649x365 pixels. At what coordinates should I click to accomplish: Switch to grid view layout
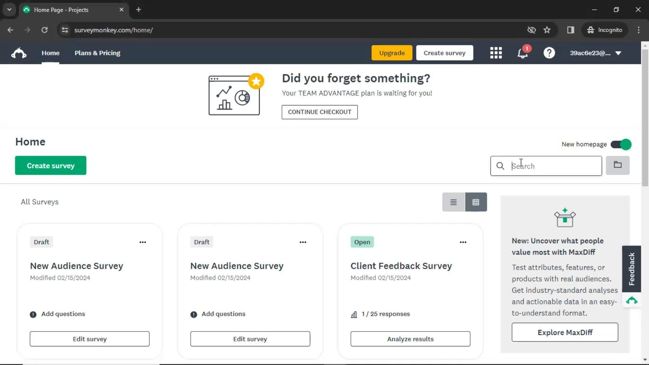click(476, 202)
